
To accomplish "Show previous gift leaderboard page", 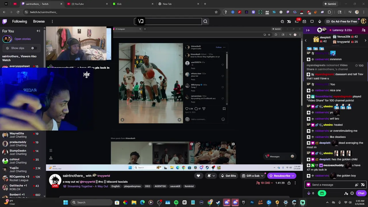I will click(306, 41).
